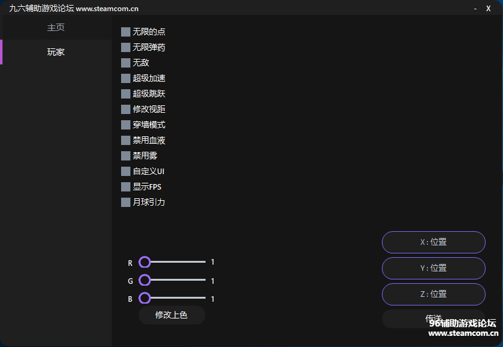
Task: Click the R color slider handle
Action: [145, 262]
